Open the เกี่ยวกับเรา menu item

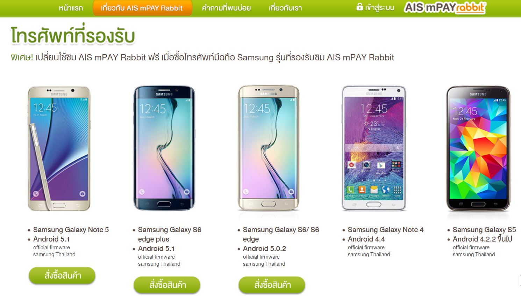point(285,8)
